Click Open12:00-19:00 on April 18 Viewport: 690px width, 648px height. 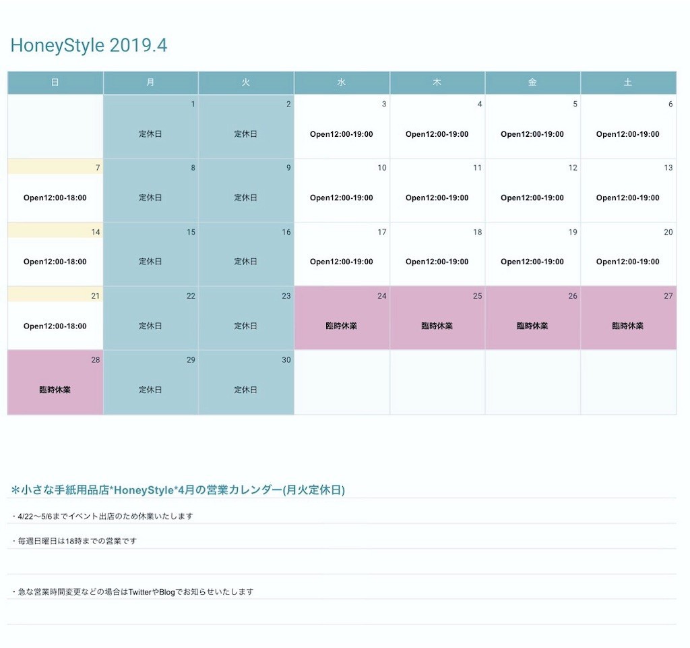(x=437, y=262)
